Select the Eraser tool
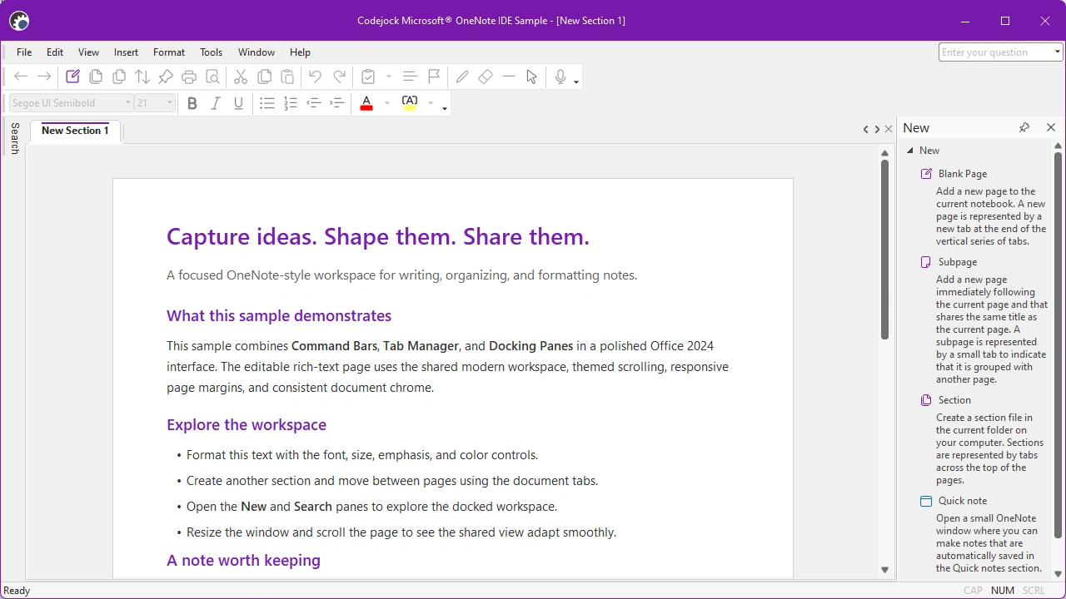Viewport: 1066px width, 599px height. (486, 77)
